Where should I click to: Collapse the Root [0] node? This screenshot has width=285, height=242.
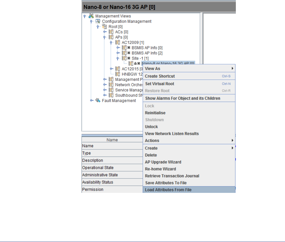(98, 27)
